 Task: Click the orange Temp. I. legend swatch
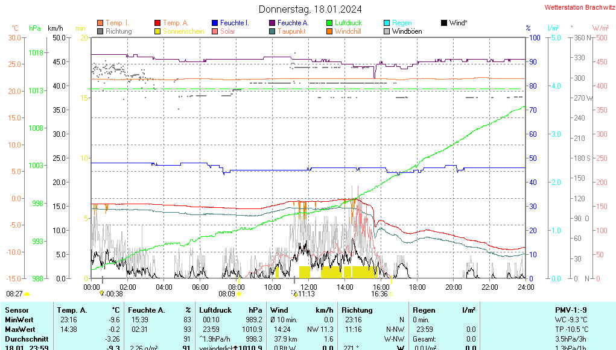(100, 23)
